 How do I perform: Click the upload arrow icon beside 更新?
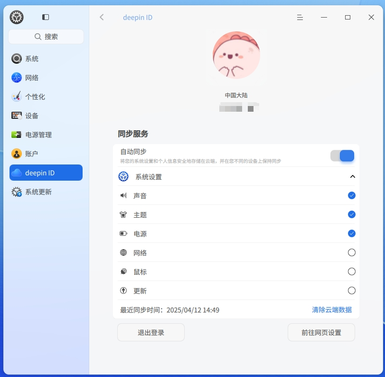coord(123,290)
